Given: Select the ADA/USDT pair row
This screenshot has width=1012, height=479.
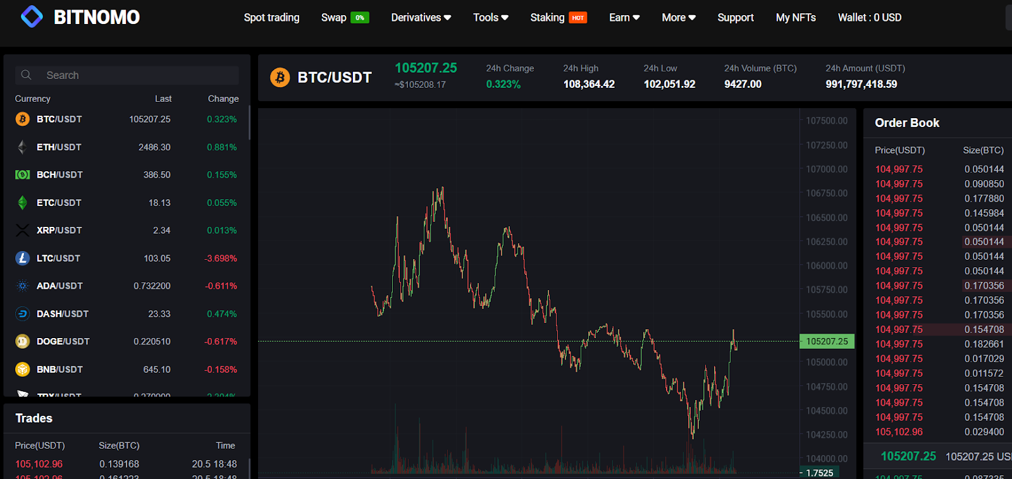Looking at the screenshot, I should coord(126,286).
